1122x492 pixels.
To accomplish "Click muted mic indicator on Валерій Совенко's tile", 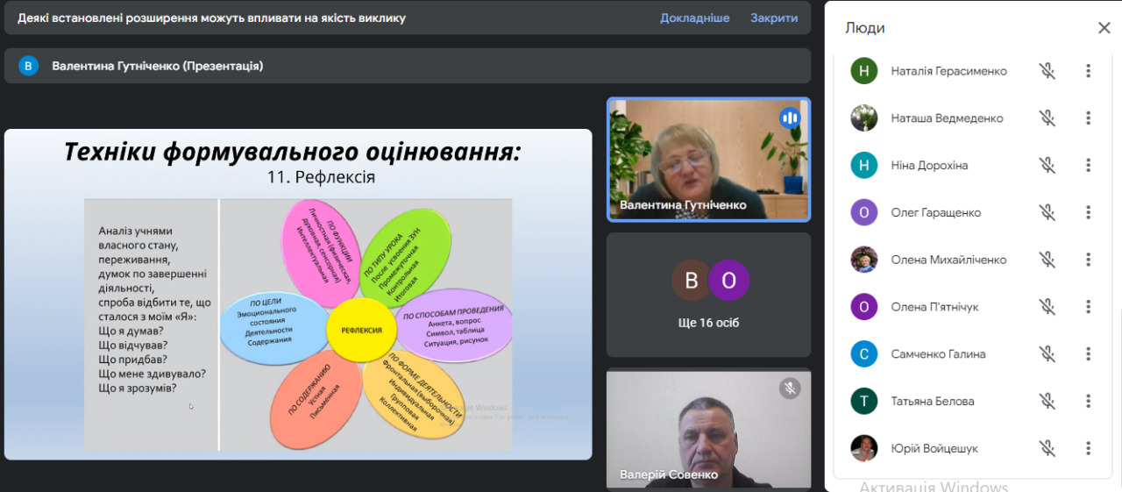I will [x=790, y=389].
